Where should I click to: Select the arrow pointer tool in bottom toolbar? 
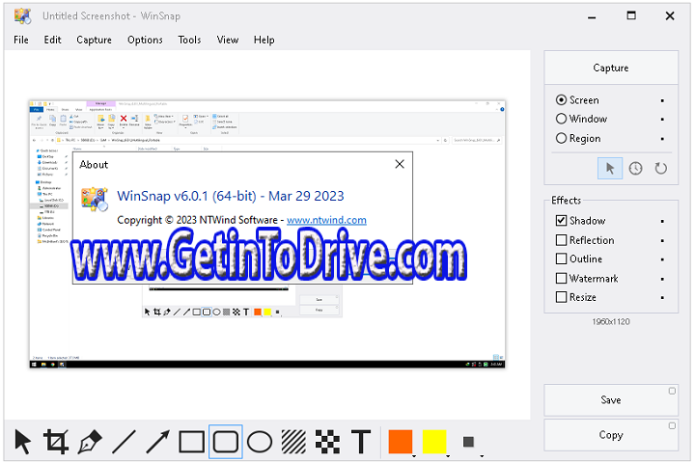point(22,442)
